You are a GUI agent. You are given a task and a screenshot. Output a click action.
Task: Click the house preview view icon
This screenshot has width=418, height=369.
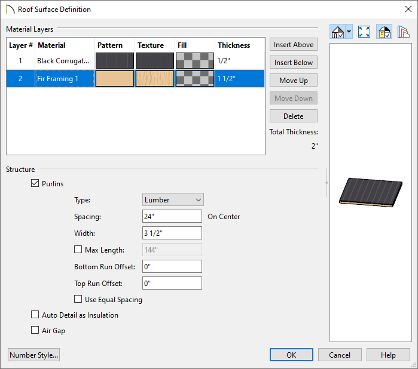click(338, 32)
